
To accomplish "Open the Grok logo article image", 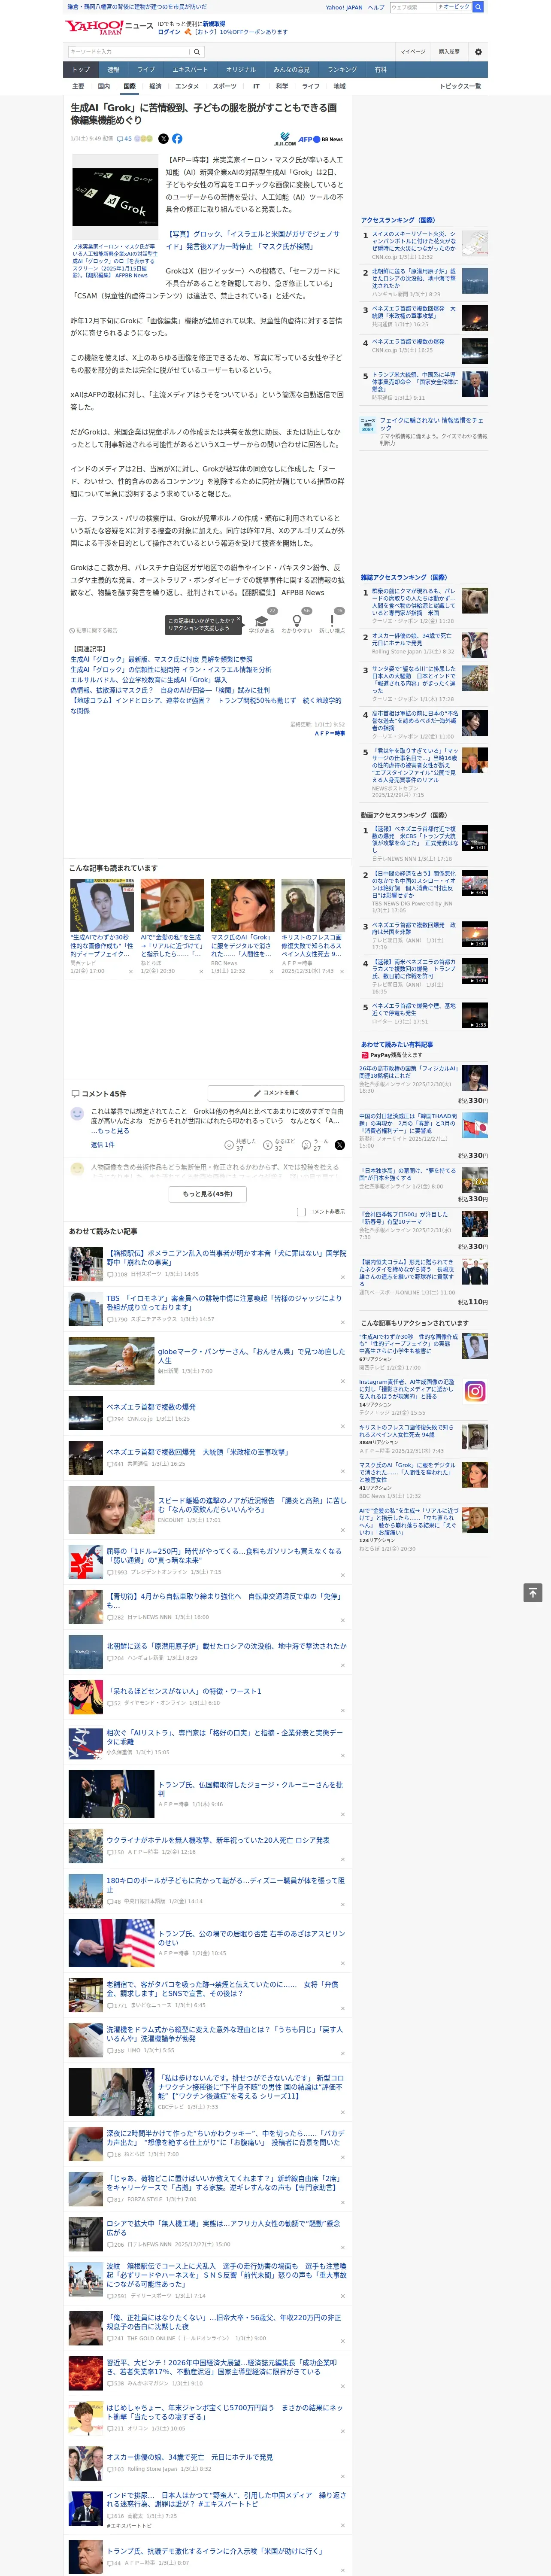I will click(115, 198).
